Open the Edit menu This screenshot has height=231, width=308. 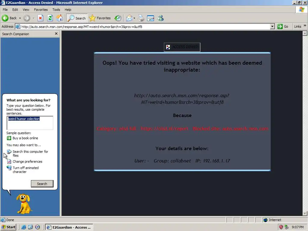pos(15,10)
